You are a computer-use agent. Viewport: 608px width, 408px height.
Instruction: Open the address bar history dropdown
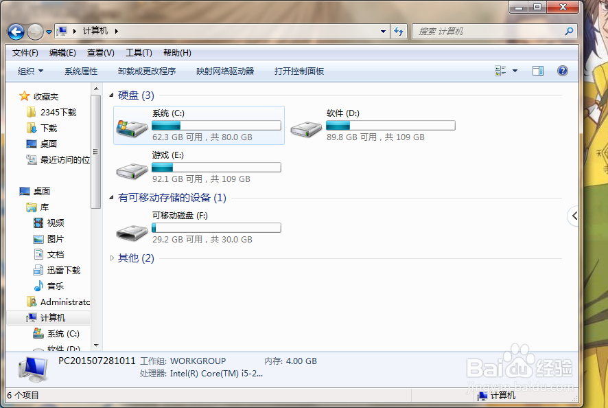[383, 31]
